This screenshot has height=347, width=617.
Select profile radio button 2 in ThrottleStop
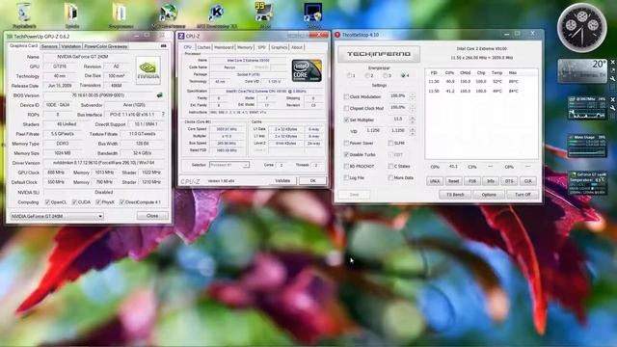(367, 75)
